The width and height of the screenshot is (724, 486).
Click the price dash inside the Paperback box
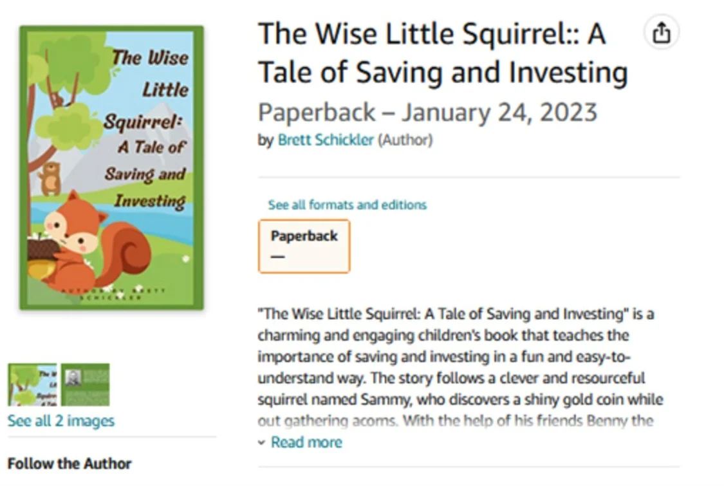click(277, 256)
